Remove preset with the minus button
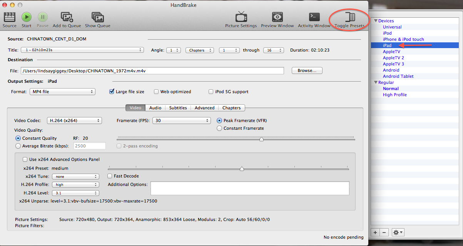 384,233
